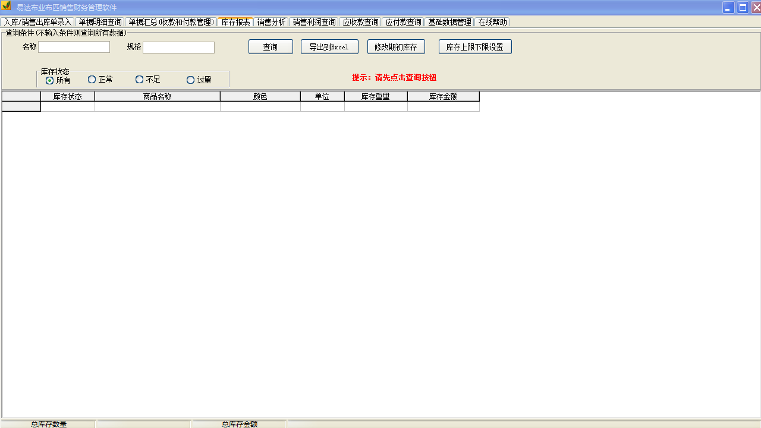Click the 名称 name input field
Viewport: 761px width, 428px height.
click(74, 47)
